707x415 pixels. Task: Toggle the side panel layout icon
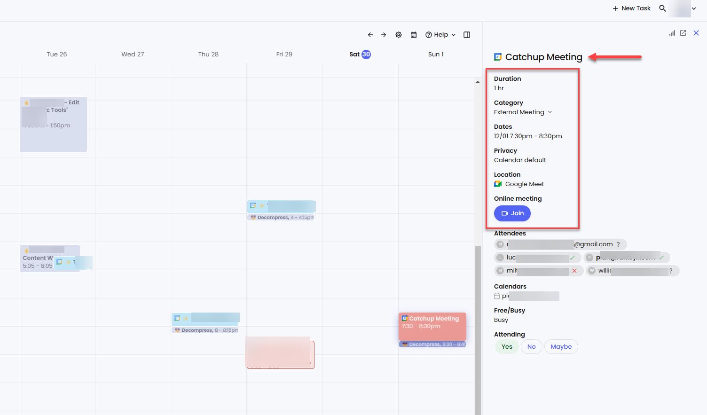click(466, 34)
